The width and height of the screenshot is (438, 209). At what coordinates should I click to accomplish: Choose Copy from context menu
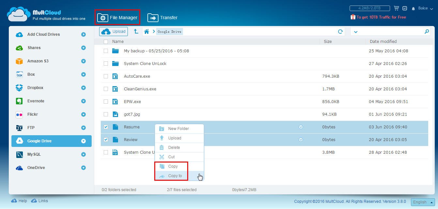179,166
